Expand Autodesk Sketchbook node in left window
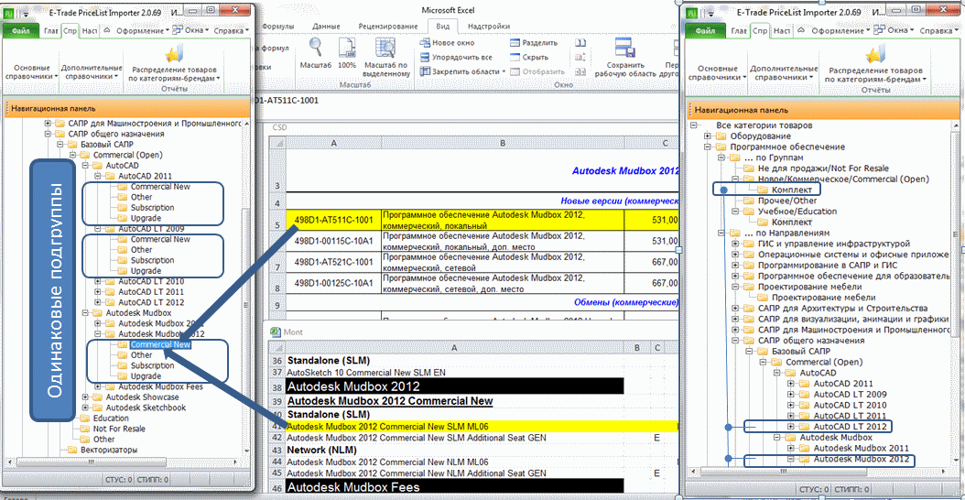This screenshot has width=965, height=500. coord(84,408)
